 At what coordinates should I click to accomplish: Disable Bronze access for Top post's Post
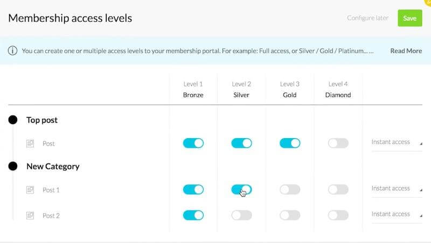tap(193, 143)
